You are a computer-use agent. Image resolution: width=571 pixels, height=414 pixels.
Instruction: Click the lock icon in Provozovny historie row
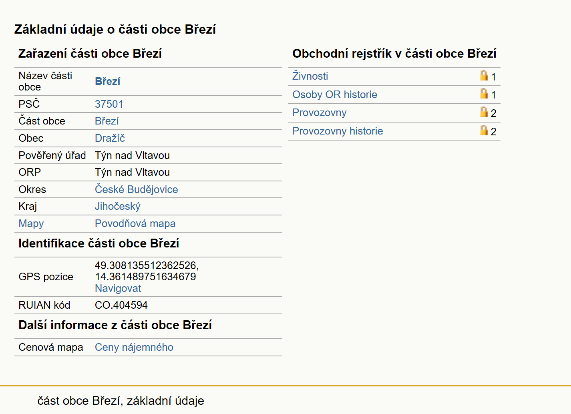tap(484, 130)
